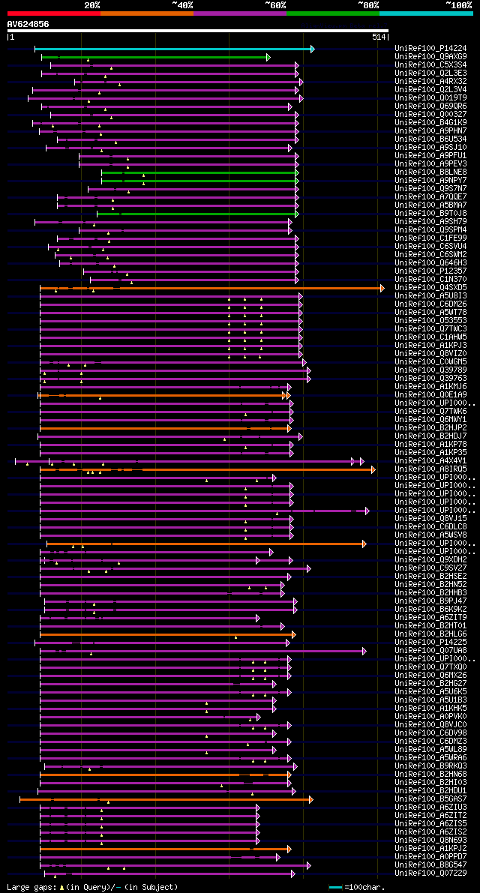Image resolution: width=480 pixels, height=893 pixels.
Task: Select the UniRef100_Q07UA8 label
Action: point(430,651)
